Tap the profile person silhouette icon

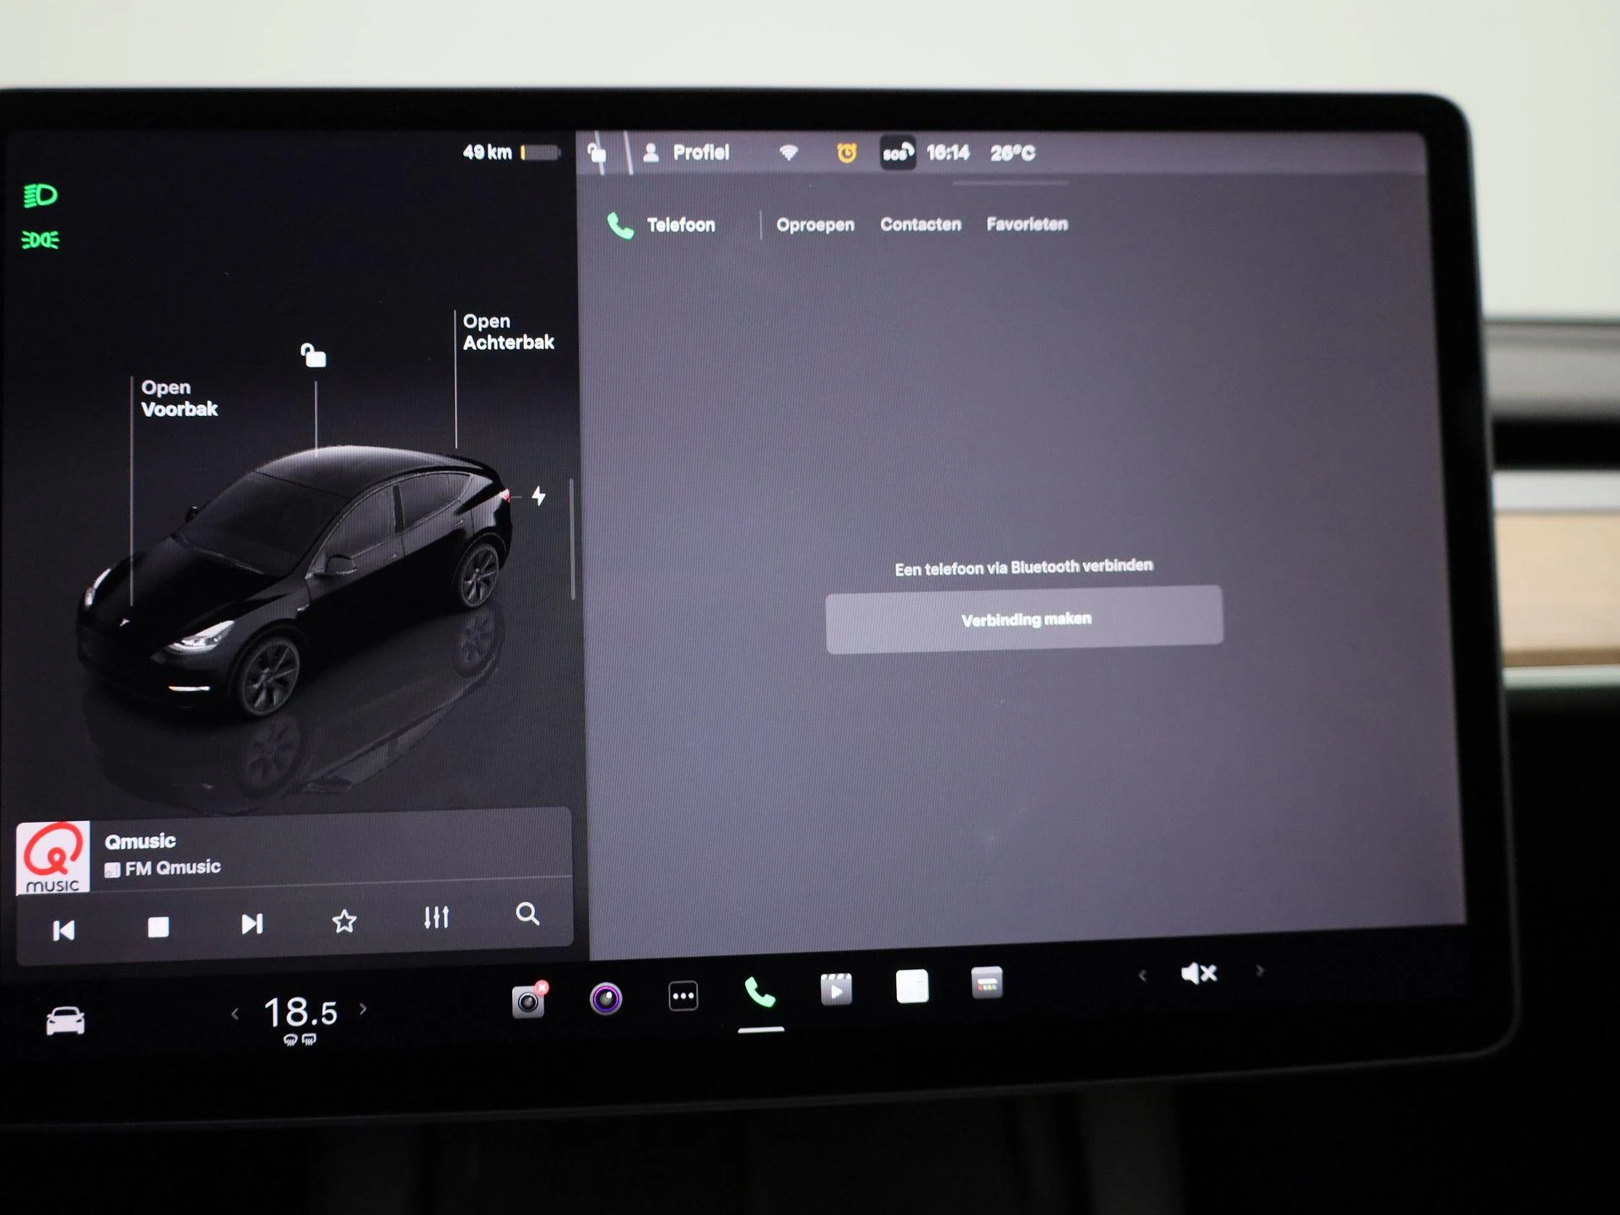click(x=651, y=153)
